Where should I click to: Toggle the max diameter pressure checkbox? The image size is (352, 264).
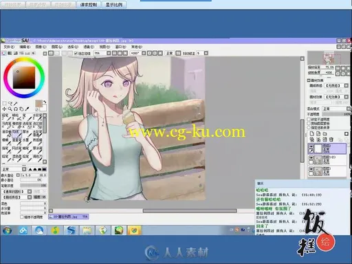coord(18,175)
